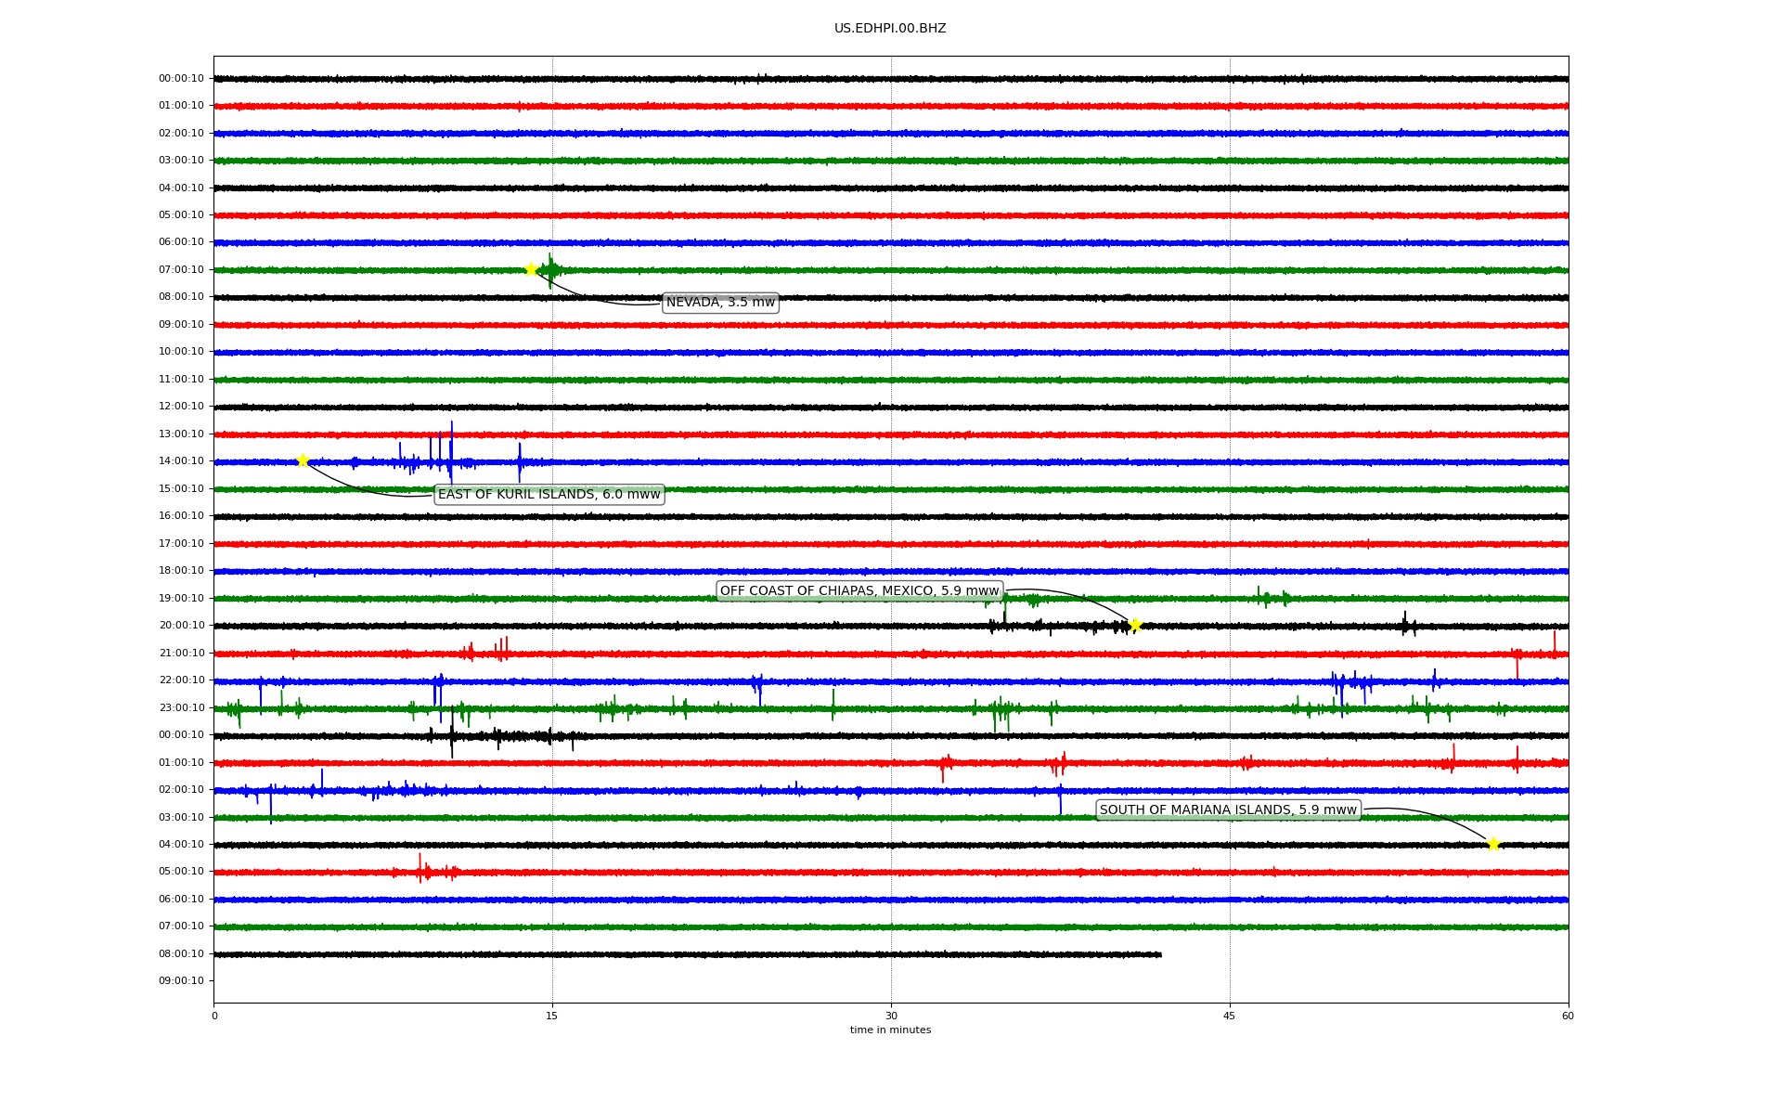
Task: Click the tallest blue spike in the 14:00:10 trace
Action: pos(451,452)
